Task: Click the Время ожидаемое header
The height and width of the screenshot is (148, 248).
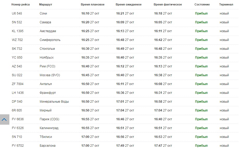Action: [x=129, y=5]
